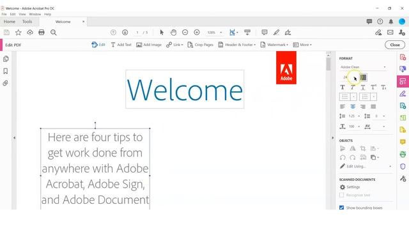Open the Edit menu in menu bar

13,14
